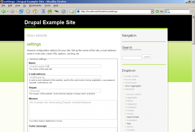This screenshot has height=132, width=195.
Task: Open the File menu
Action: 3,6
